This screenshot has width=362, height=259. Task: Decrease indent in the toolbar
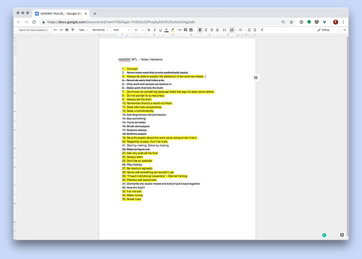249,30
